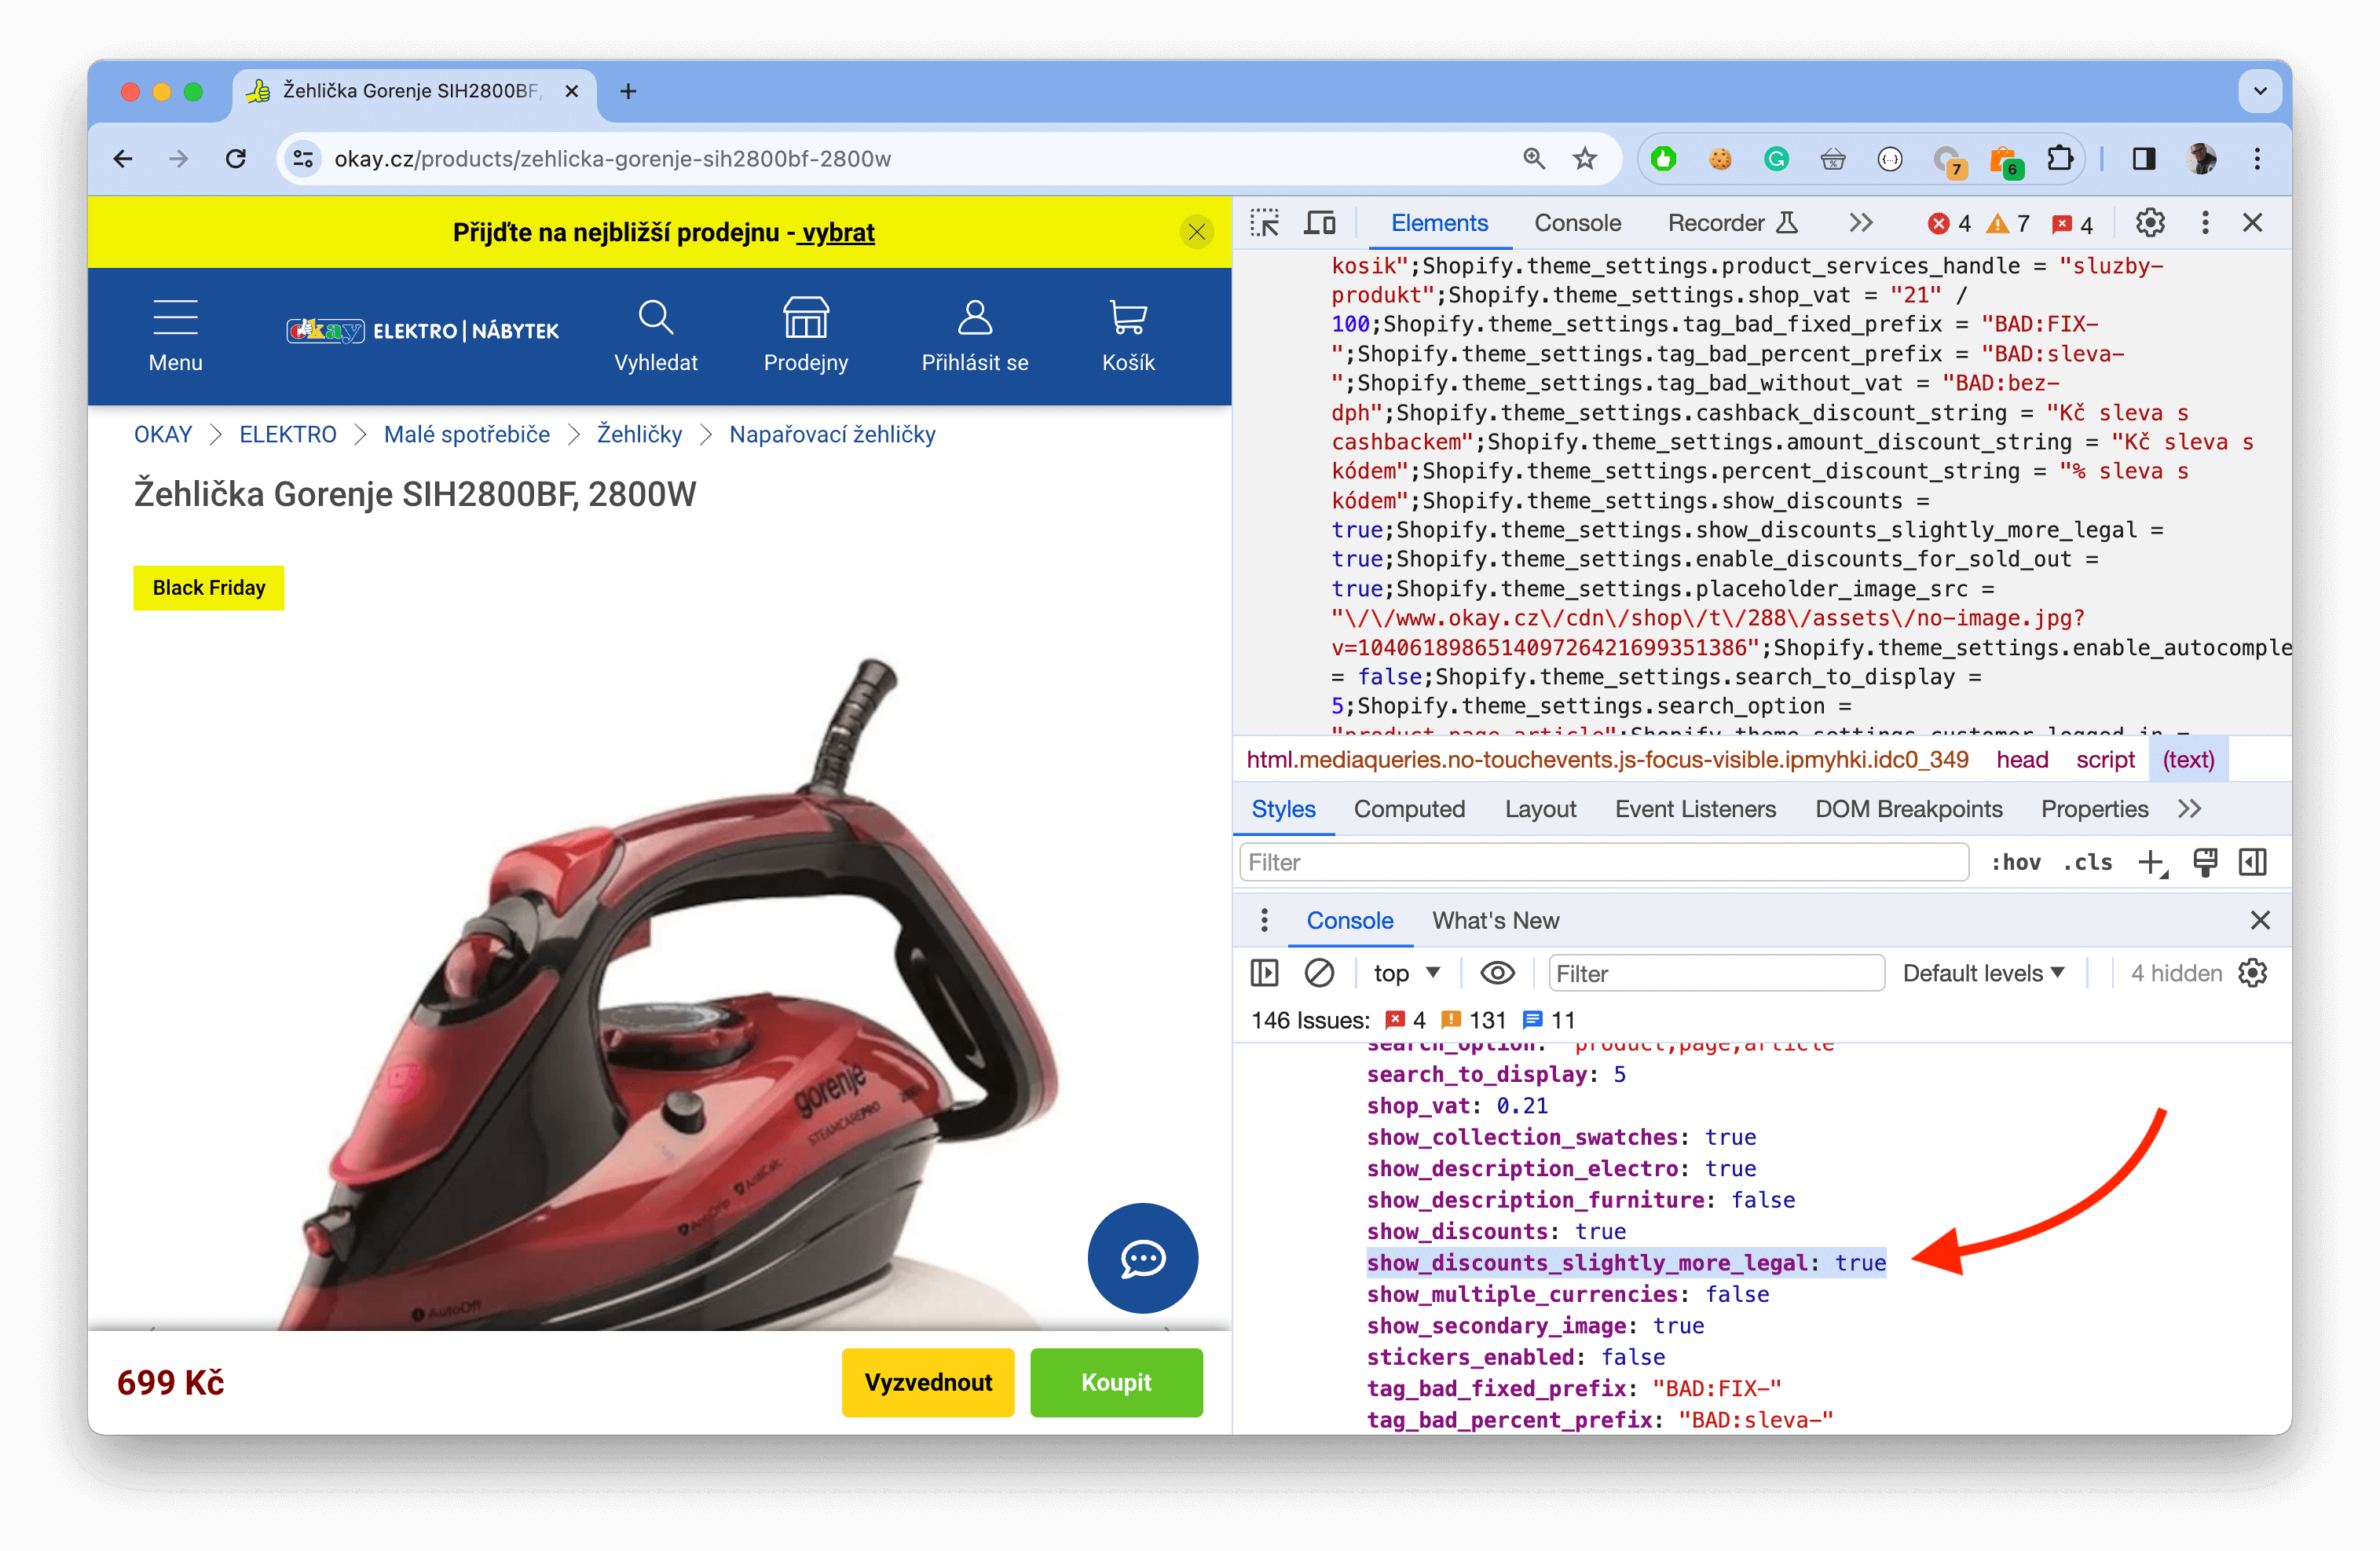Open DevTools settings gear
This screenshot has height=1551, width=2380.
tap(2150, 223)
